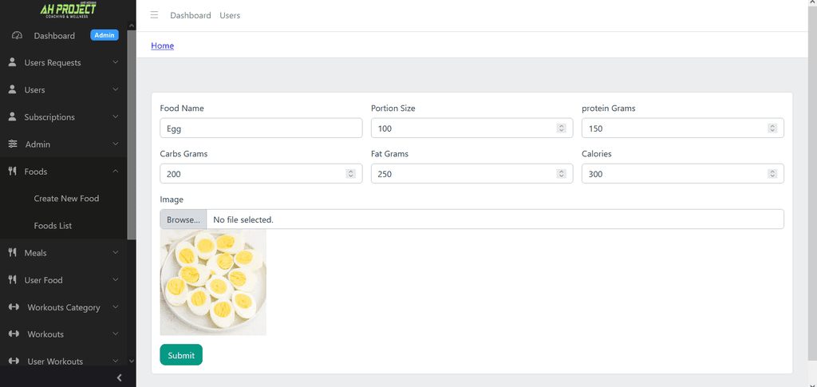Click the Foods utensils icon
This screenshot has width=817, height=387.
13,172
